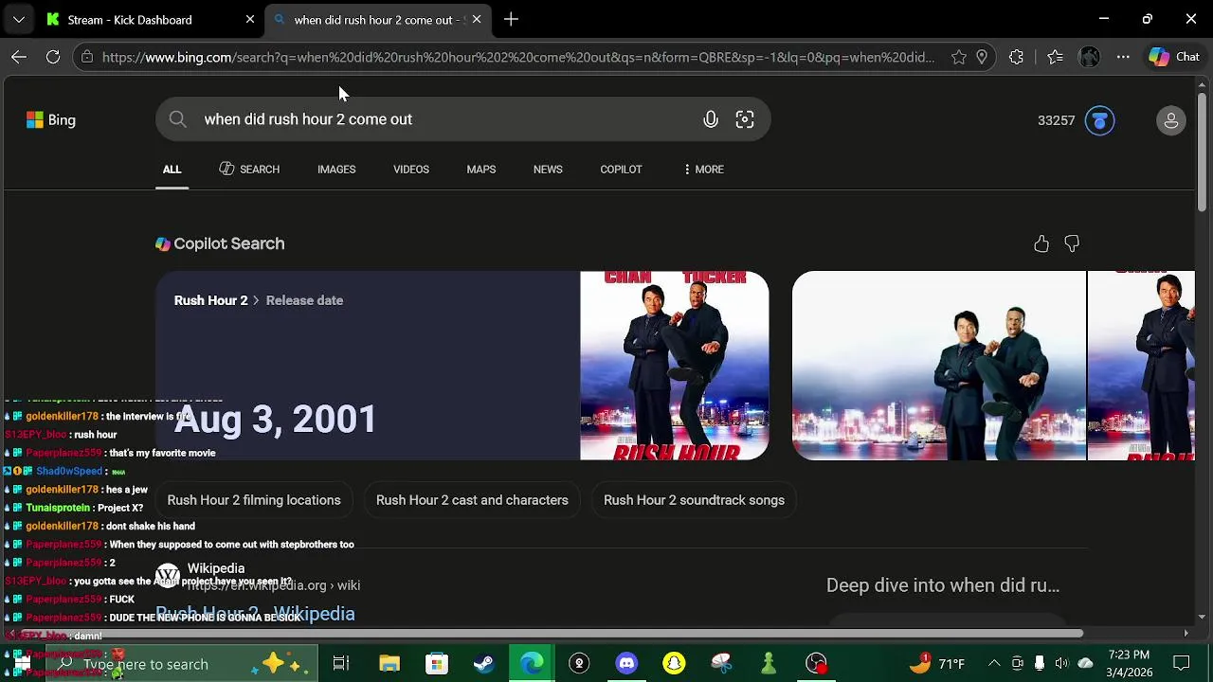Dislike the Copilot Search answer
1213x682 pixels.
(1072, 244)
